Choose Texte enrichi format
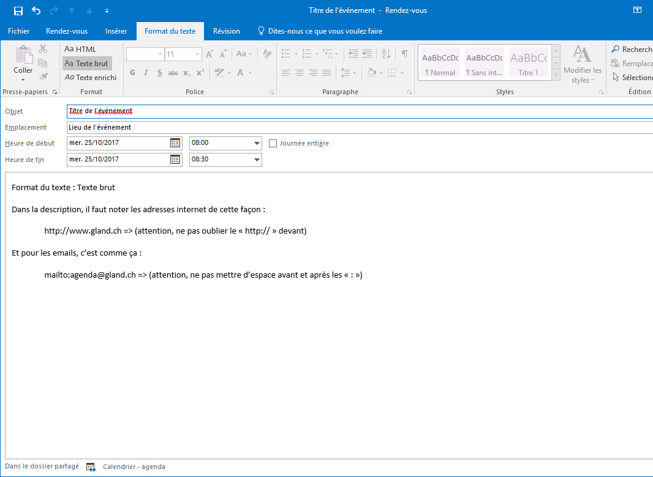 tap(91, 78)
